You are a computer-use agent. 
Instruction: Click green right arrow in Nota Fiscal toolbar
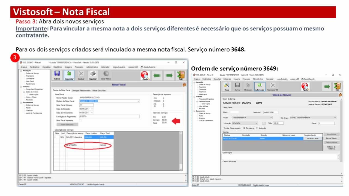coord(169,75)
